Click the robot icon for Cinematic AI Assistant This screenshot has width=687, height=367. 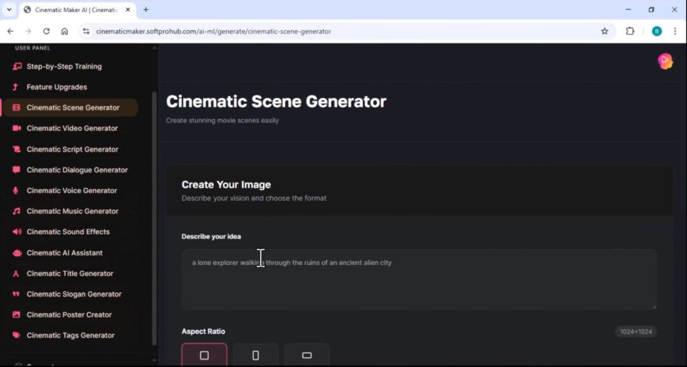click(x=16, y=253)
